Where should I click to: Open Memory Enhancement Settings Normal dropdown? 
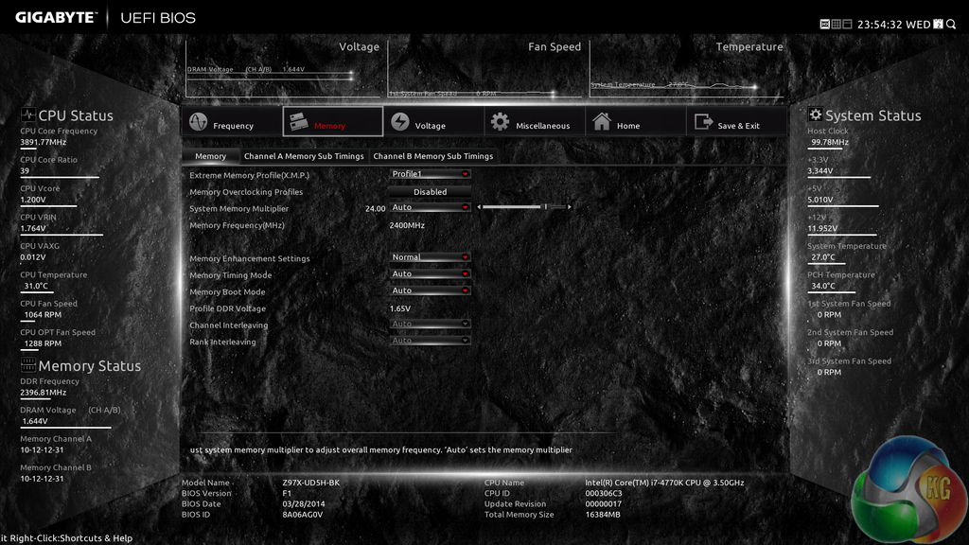point(431,257)
